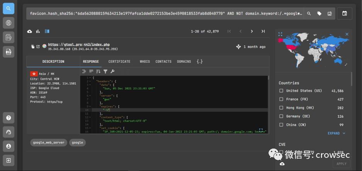Click the indent format icon in response toolbar
This screenshot has width=362, height=171.
(84, 72)
